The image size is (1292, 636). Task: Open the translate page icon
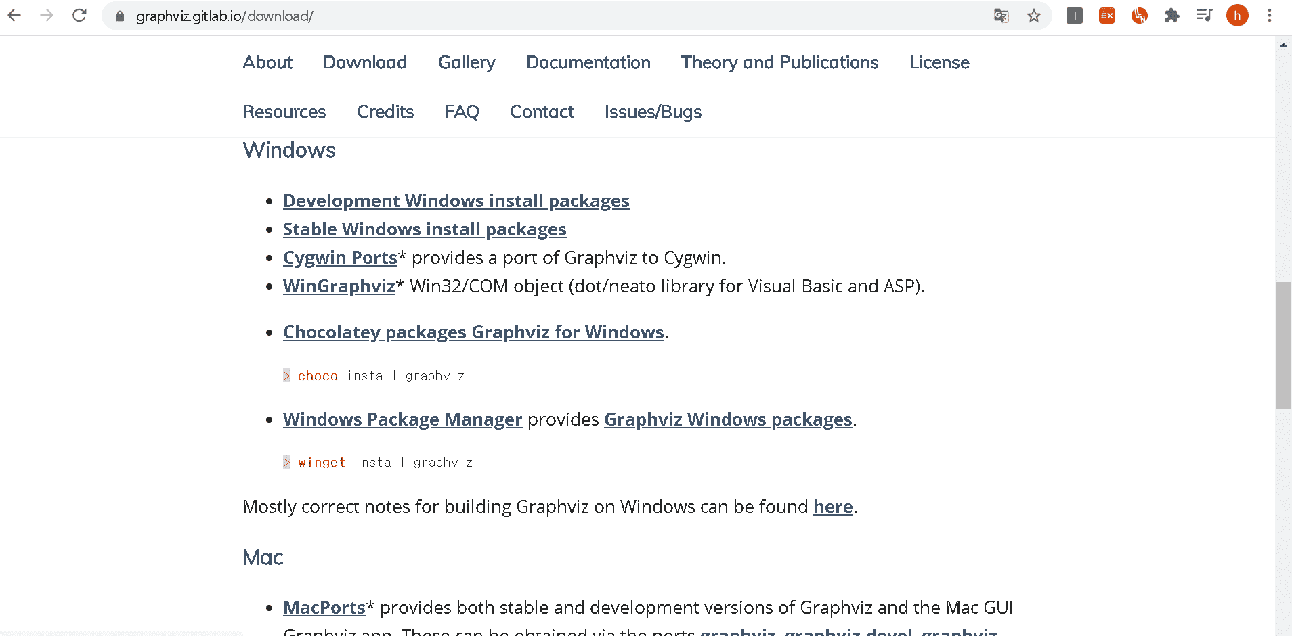[x=1001, y=16]
